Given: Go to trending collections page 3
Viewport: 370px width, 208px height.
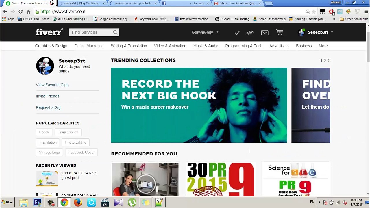Looking at the screenshot, I should (329, 60).
